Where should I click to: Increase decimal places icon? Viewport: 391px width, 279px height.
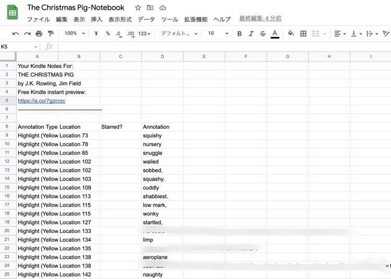131,34
